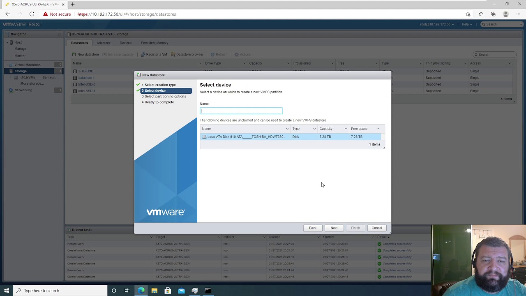
Task: Open Microsoft Edge from taskbar
Action: [141, 291]
